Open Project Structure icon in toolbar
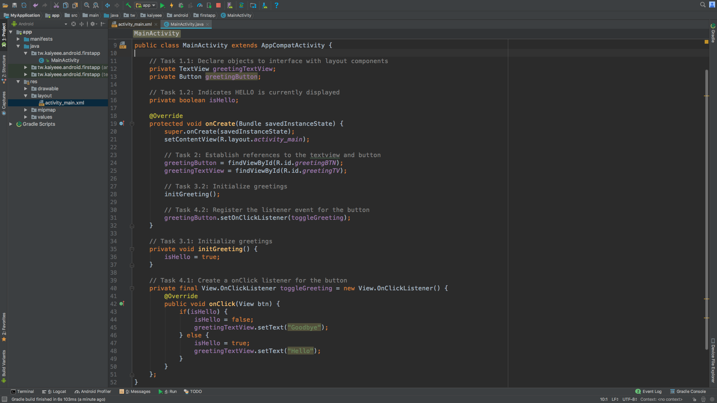This screenshot has height=403, width=717. click(253, 5)
